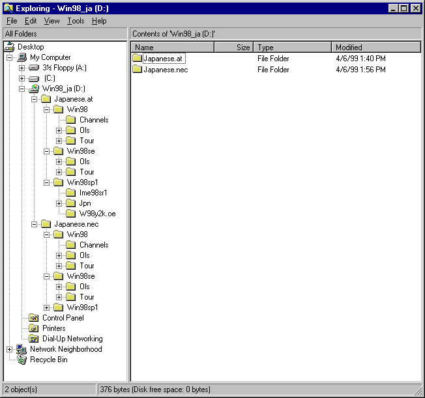The width and height of the screenshot is (425, 398).
Task: Click the "Contents of 'Win98_ja (D:)'" header
Action: click(276, 34)
